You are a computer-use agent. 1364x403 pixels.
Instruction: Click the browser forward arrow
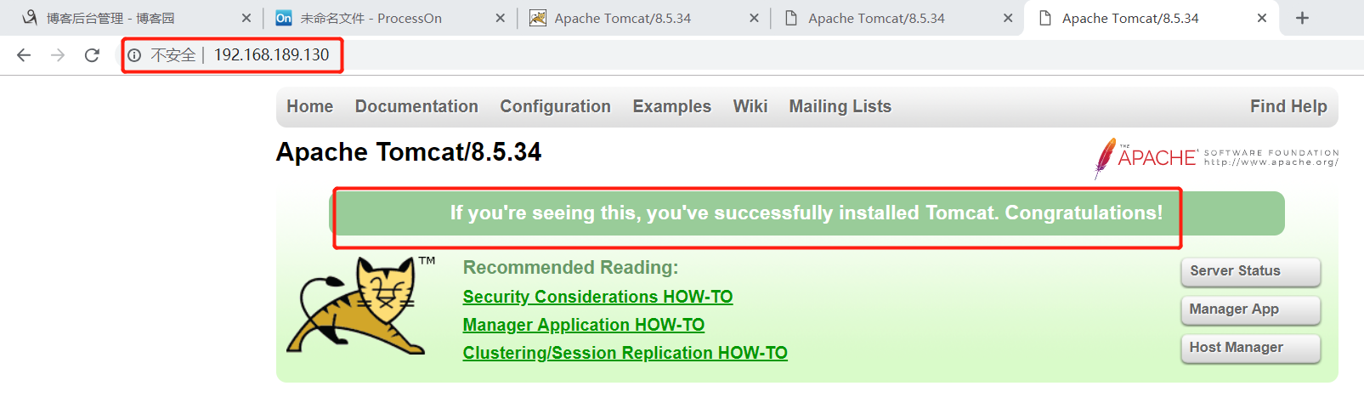click(x=58, y=55)
